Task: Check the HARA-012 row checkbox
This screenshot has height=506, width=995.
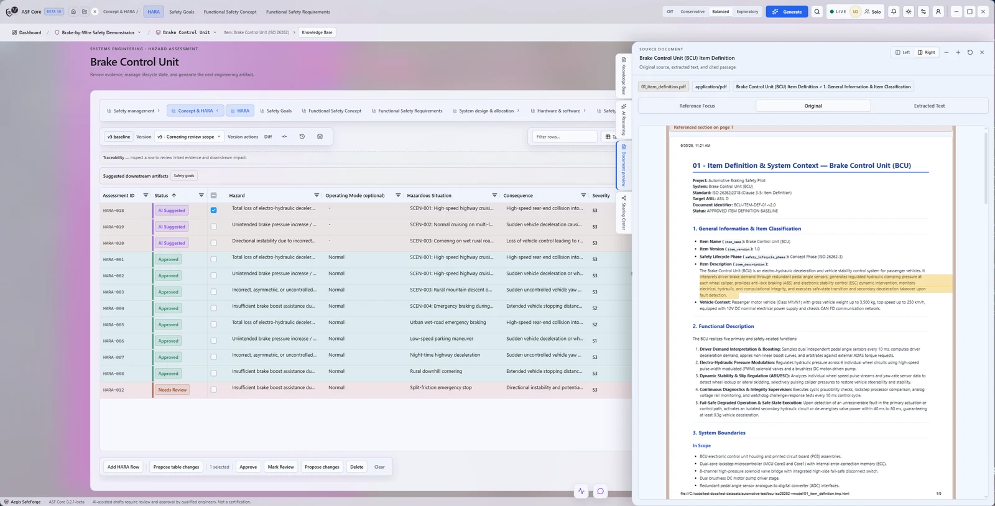Action: 213,390
